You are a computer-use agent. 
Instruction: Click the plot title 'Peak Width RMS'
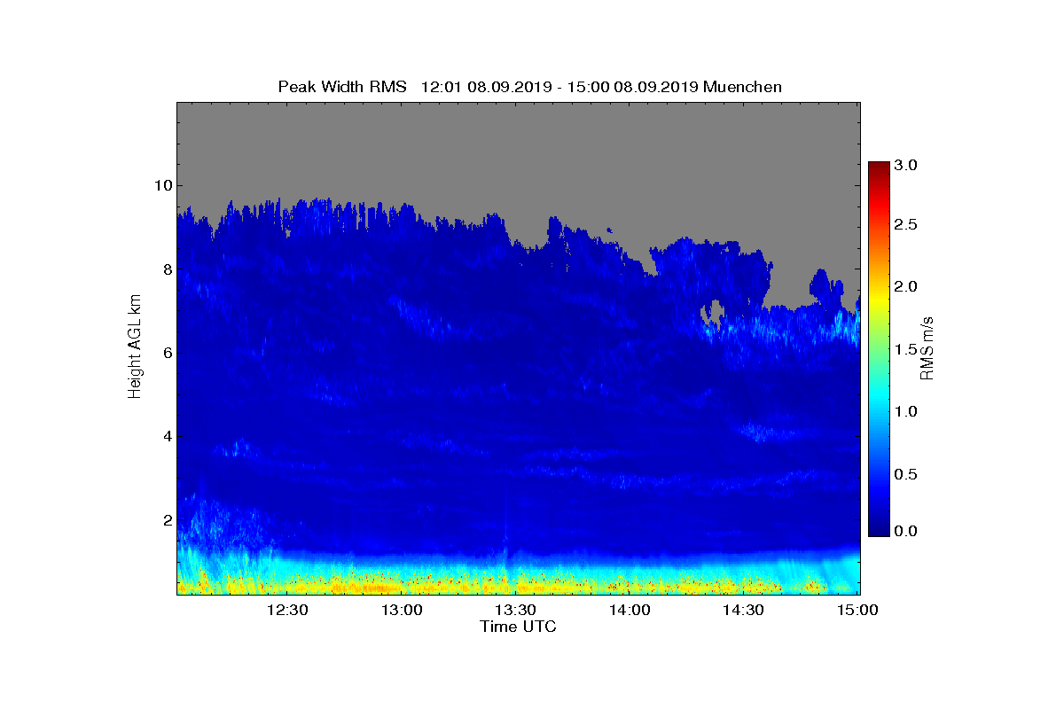coord(342,87)
